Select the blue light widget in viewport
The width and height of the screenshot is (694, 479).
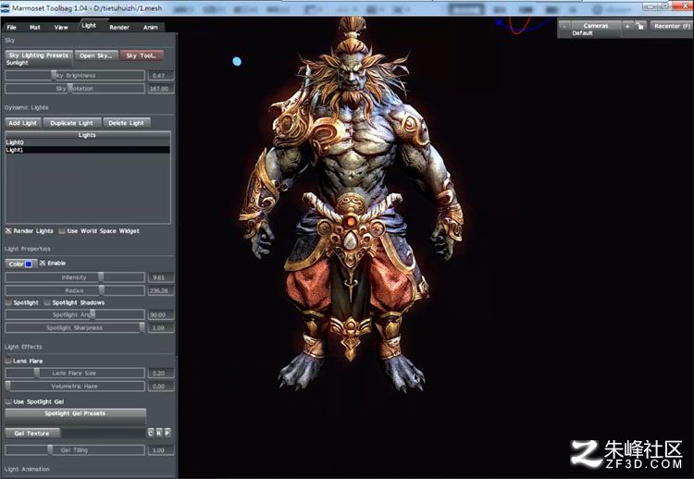(237, 61)
